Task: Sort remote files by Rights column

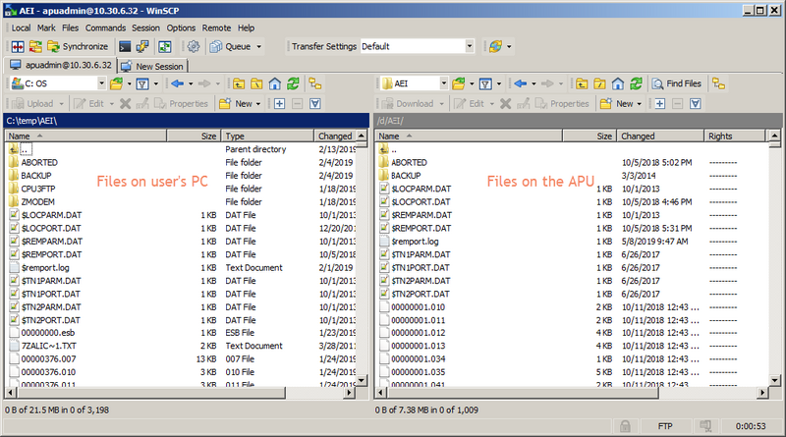Action: (x=734, y=136)
